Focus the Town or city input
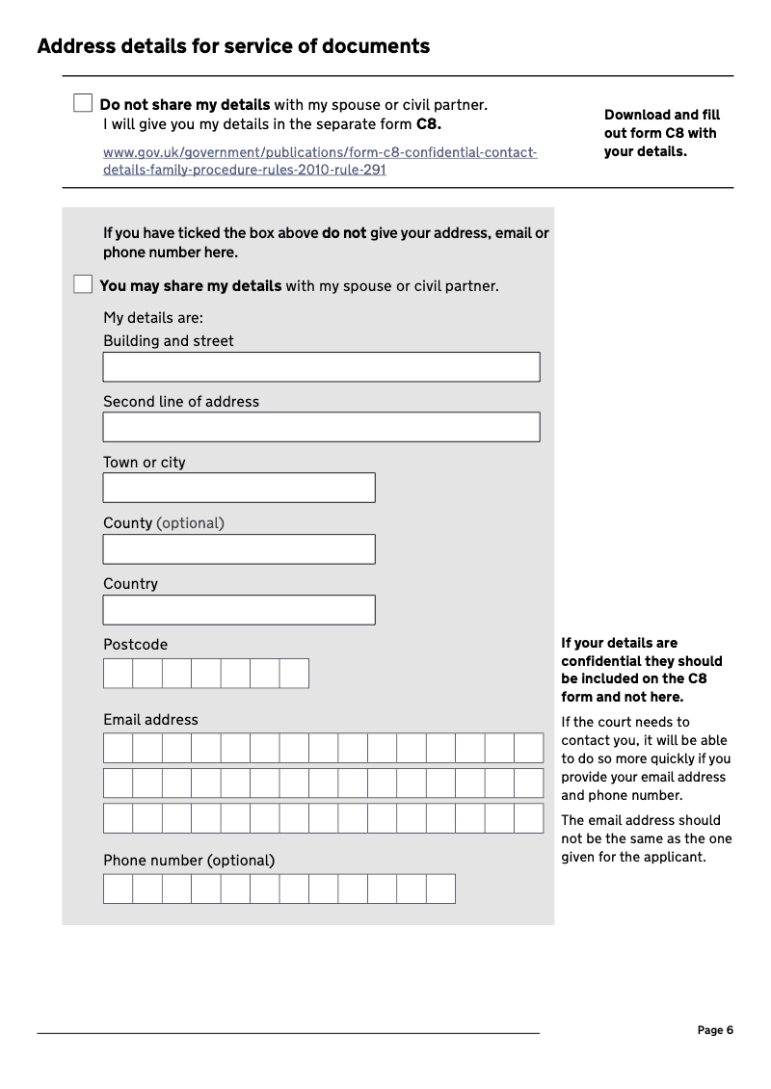 [x=239, y=488]
